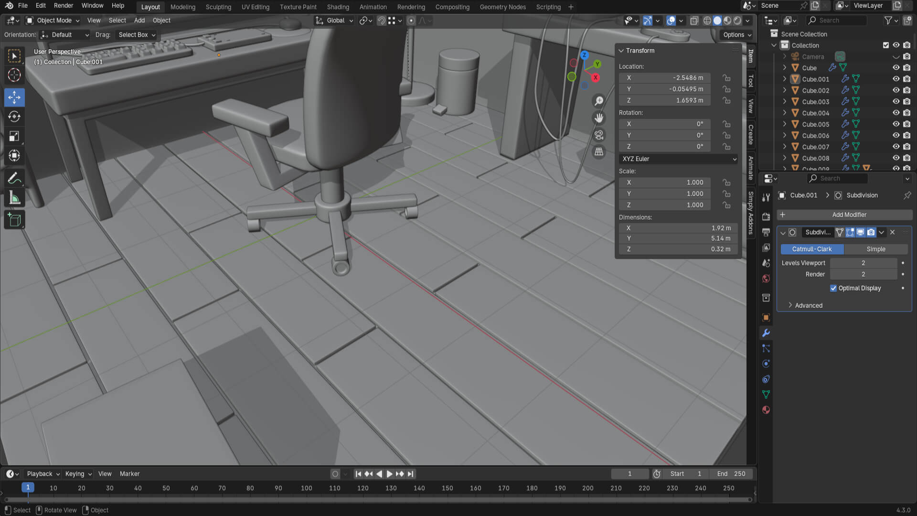
Task: Click the Levels Viewport value slider
Action: 863,263
